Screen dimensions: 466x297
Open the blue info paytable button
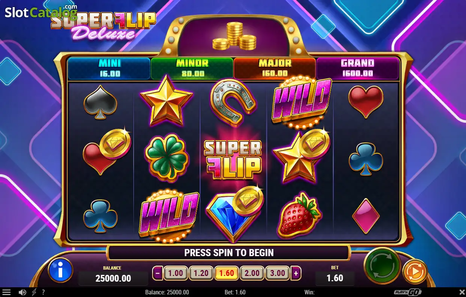(60, 270)
